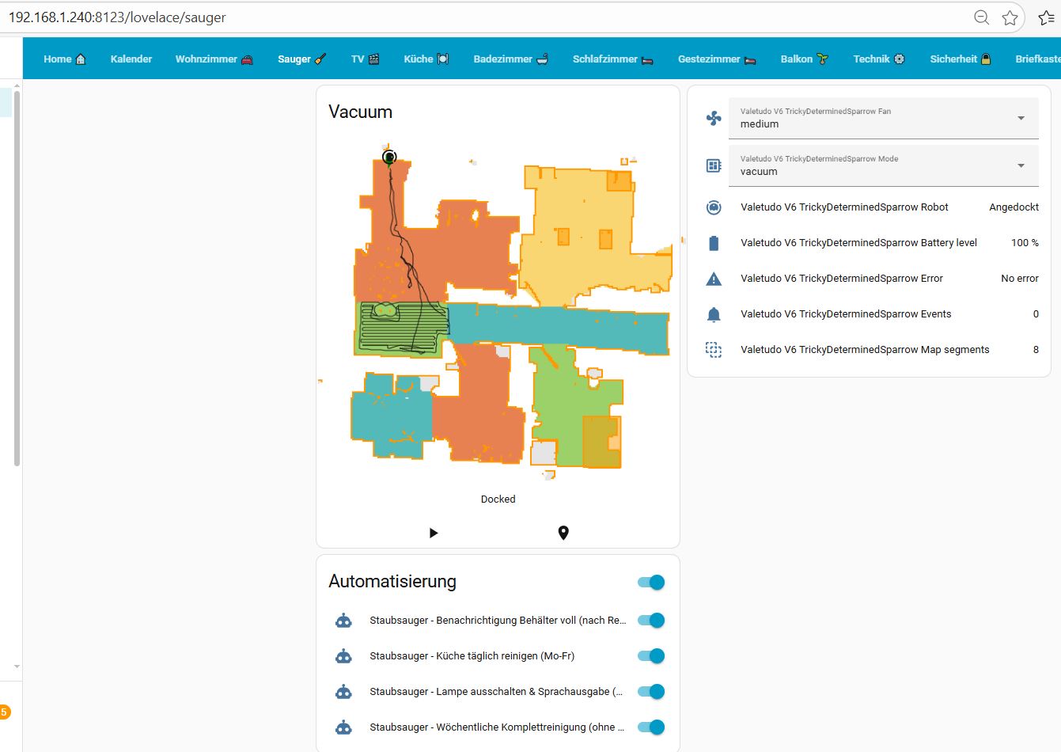Start vacuum cleaning with the play icon

point(433,533)
